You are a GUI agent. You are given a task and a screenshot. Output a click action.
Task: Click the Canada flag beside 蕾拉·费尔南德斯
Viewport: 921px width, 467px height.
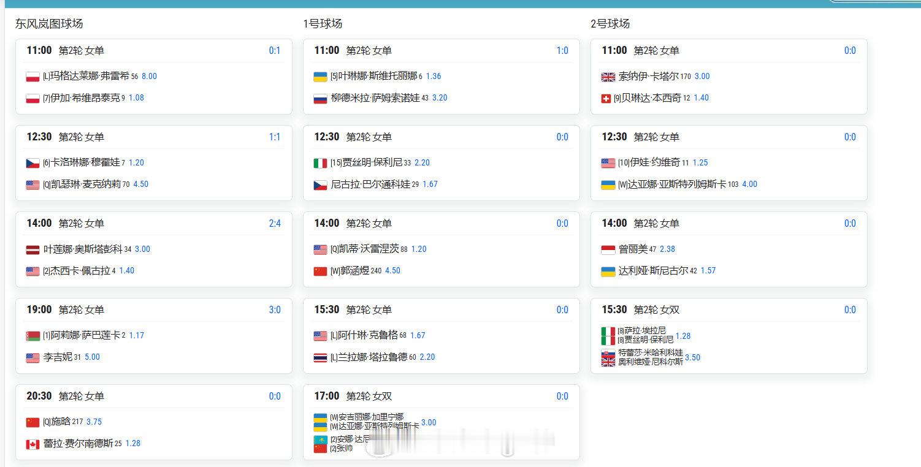(x=32, y=444)
